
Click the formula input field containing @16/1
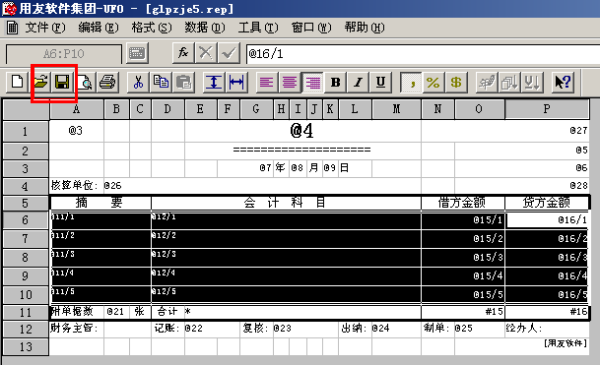[x=423, y=54]
